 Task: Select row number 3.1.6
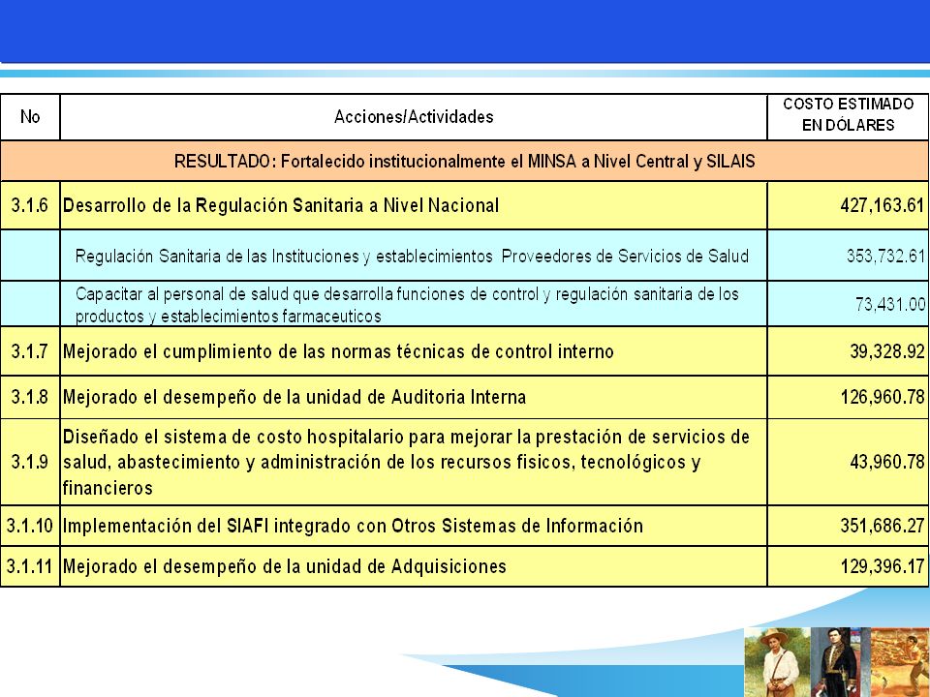click(30, 205)
